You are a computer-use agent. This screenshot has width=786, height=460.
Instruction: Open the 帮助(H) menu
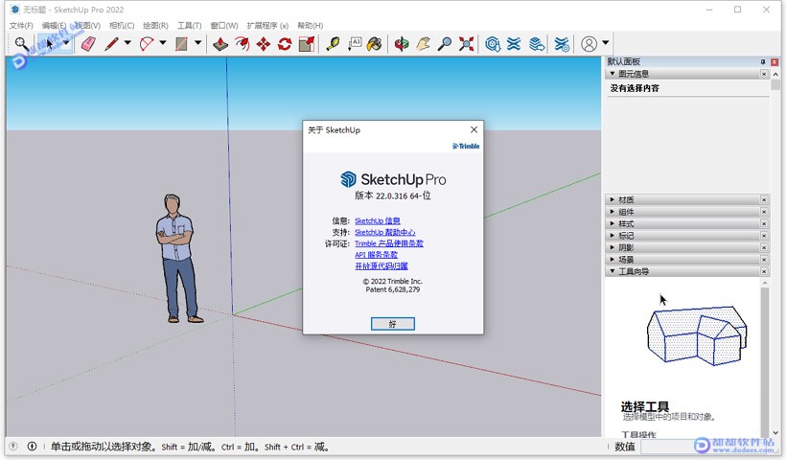pos(311,26)
